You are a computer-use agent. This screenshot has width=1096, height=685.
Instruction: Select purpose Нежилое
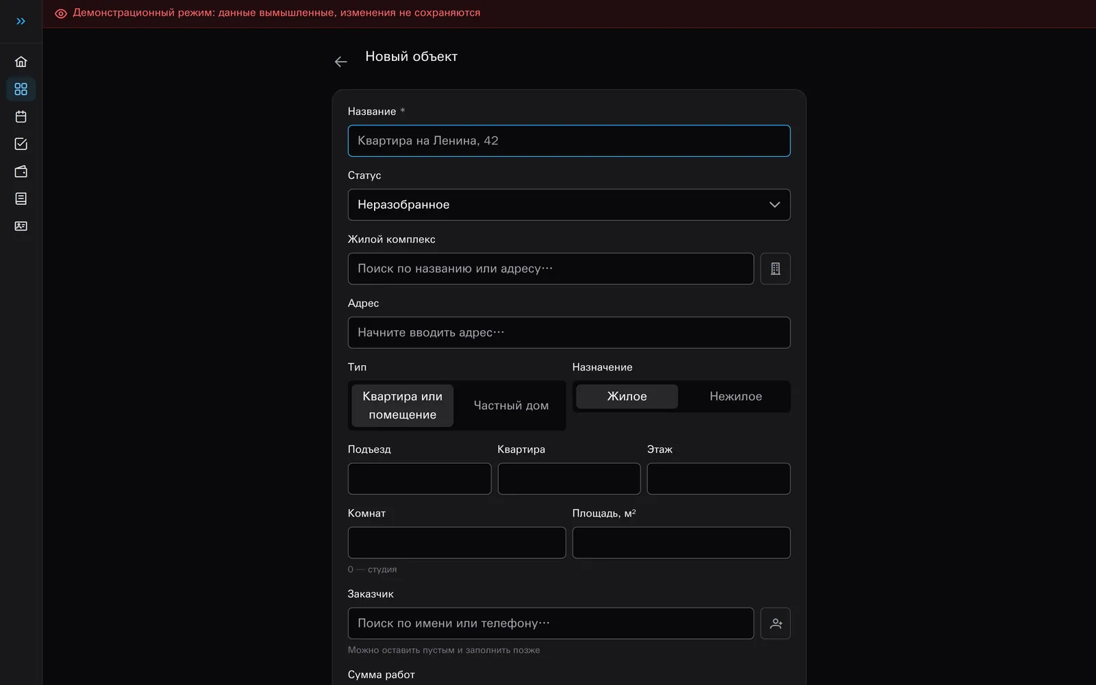(x=736, y=397)
